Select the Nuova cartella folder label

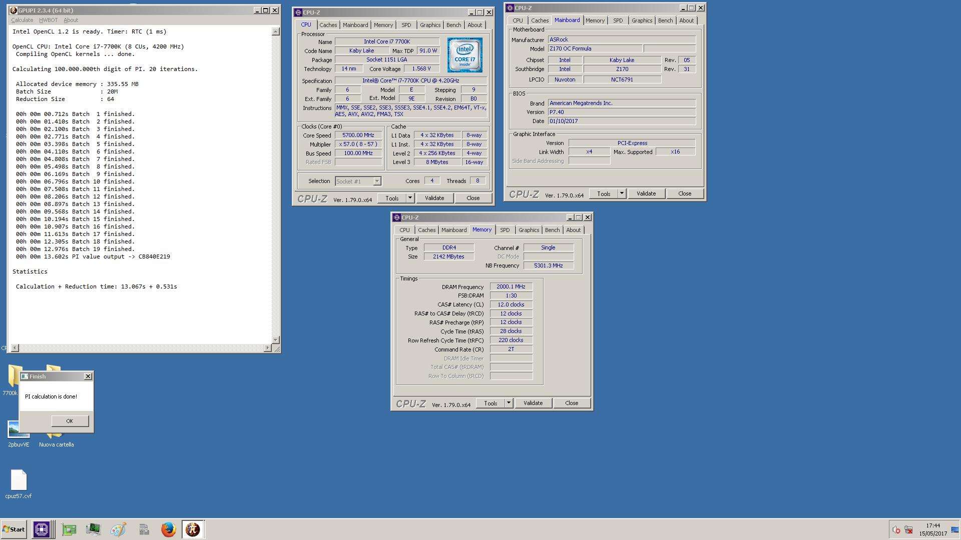pos(56,444)
